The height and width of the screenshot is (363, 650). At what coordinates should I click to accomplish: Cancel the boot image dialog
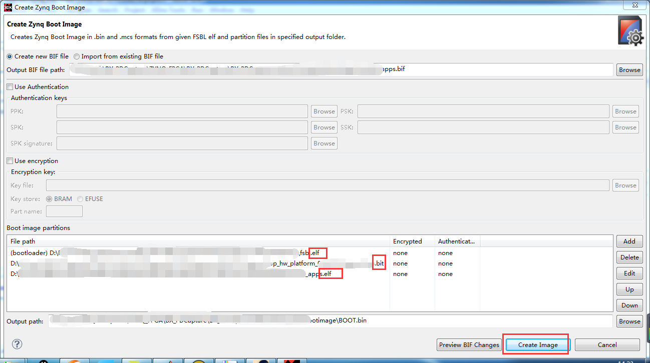pyautogui.click(x=607, y=344)
